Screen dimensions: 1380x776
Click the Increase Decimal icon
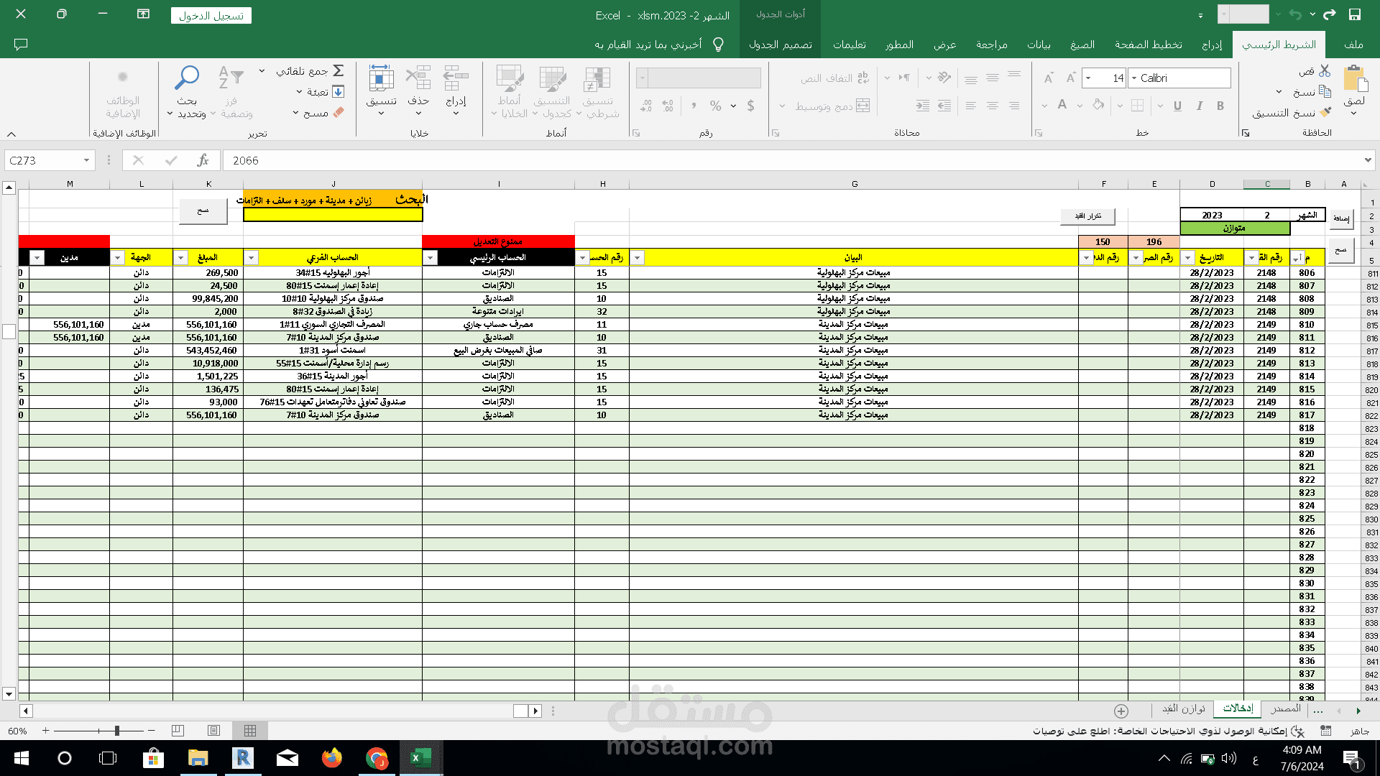[668, 106]
